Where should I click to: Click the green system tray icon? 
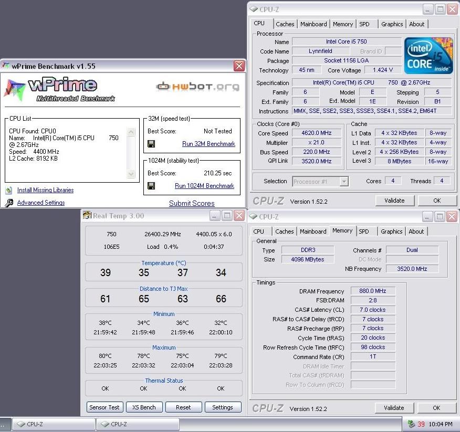point(411,424)
